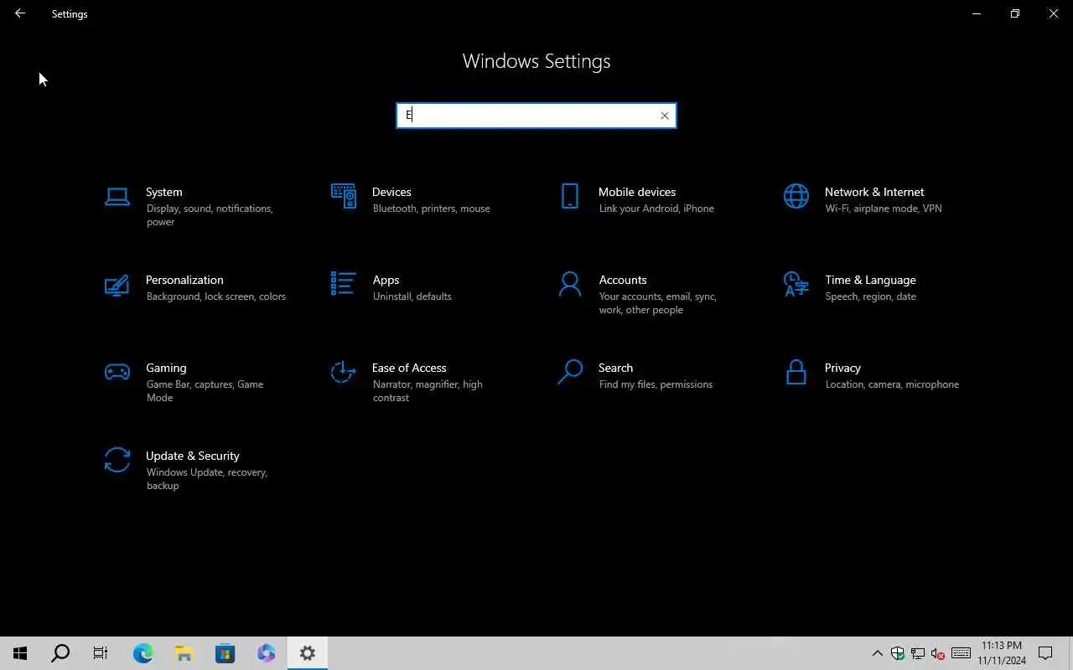Open taskbar Search
This screenshot has height=670, width=1073.
(60, 653)
